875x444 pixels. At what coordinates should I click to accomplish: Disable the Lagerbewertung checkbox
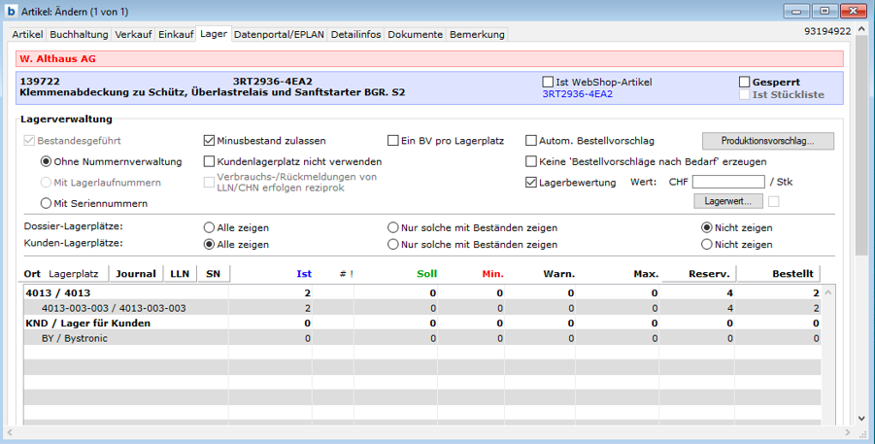pyautogui.click(x=531, y=182)
